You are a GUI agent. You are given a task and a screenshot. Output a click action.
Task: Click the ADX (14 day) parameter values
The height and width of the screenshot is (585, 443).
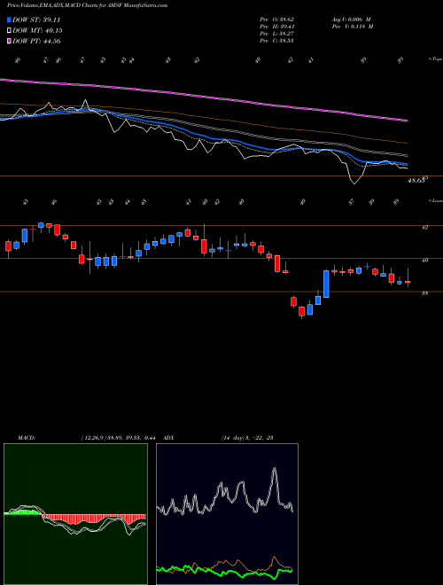click(x=247, y=438)
